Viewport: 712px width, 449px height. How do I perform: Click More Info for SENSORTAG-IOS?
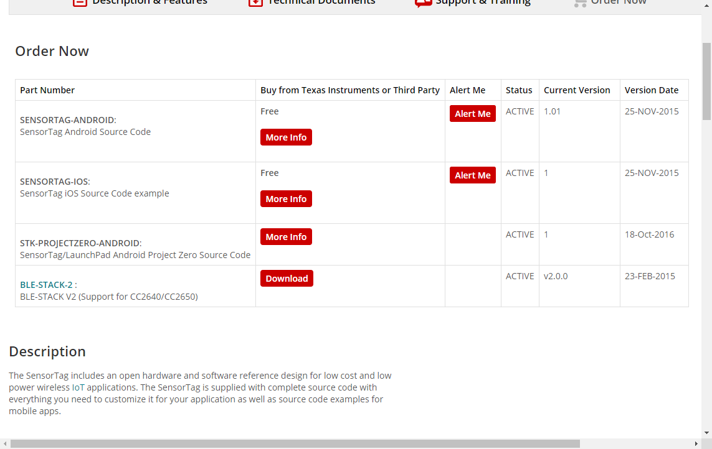click(286, 199)
